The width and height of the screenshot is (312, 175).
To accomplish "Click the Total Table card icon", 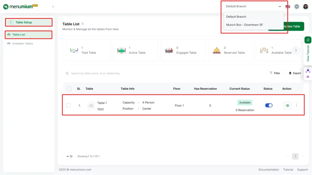I will (x=74, y=50).
